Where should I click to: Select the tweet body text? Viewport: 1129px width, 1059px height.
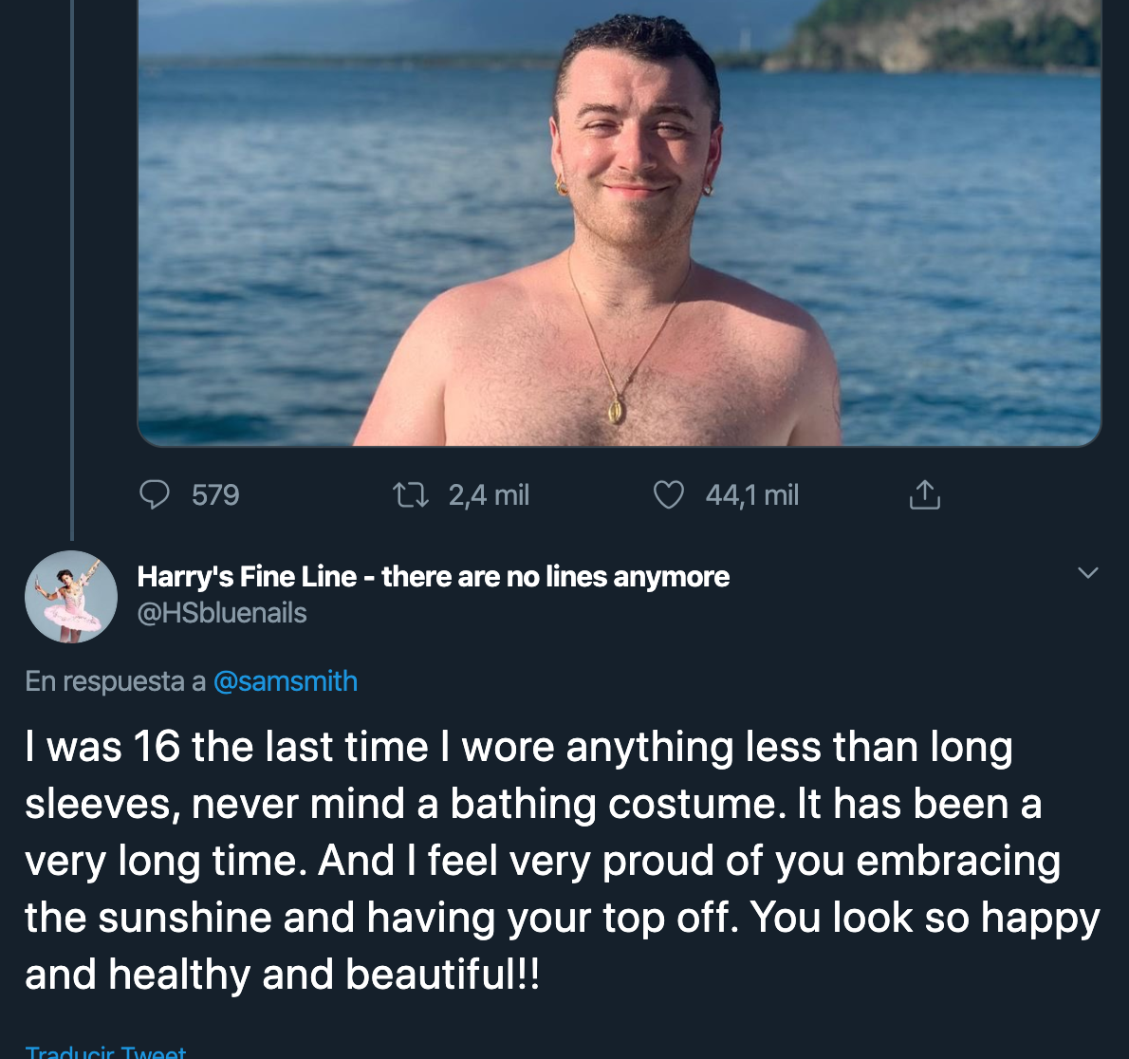560,859
